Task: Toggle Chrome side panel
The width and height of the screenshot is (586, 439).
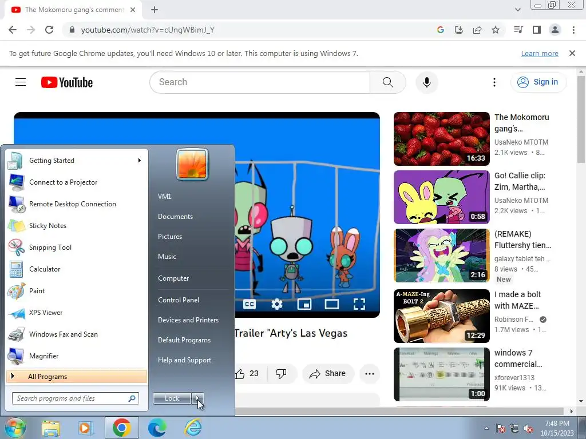Action: (x=537, y=30)
